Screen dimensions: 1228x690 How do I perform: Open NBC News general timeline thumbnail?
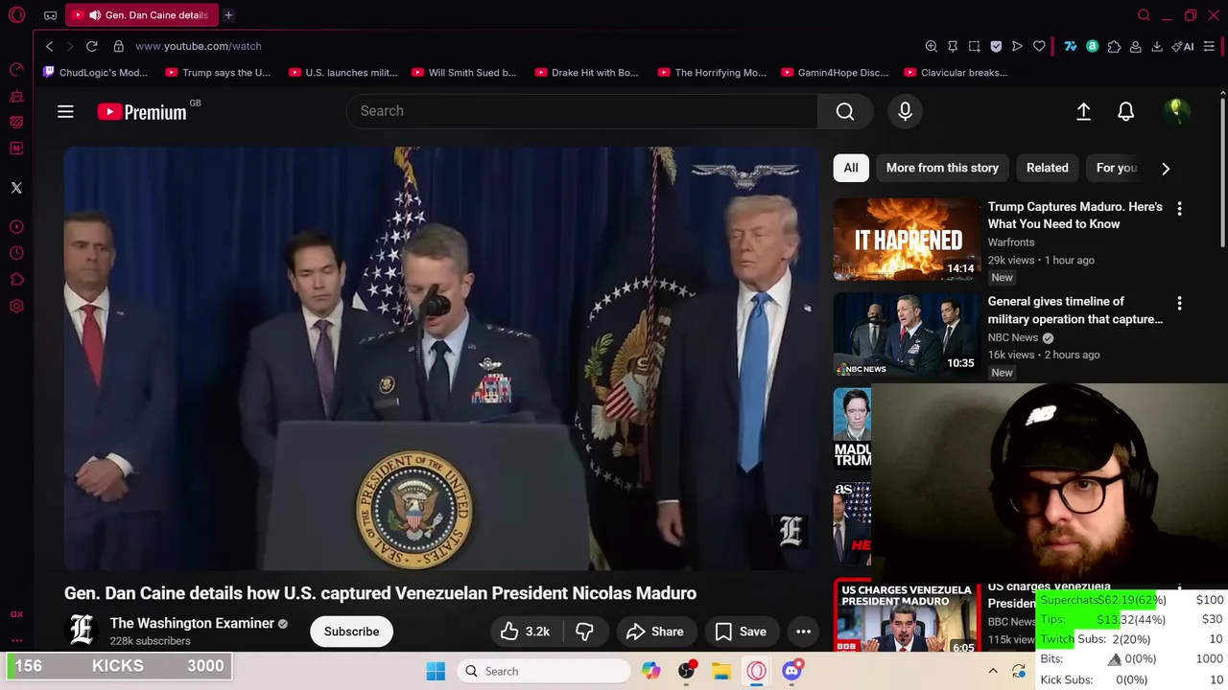907,334
